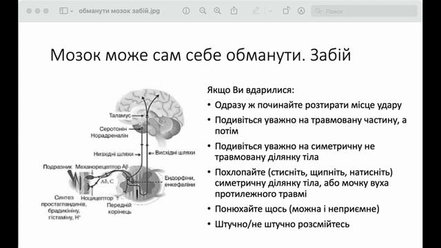Screen dimensions: 441x248
Task: Click diagram label Таламус
Action: tap(120, 116)
